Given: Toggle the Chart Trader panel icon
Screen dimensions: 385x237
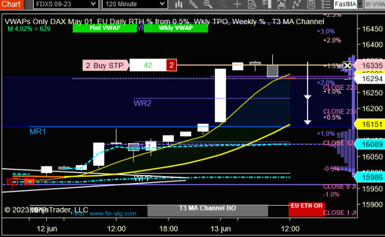Looking at the screenshot, I should 267,4.
